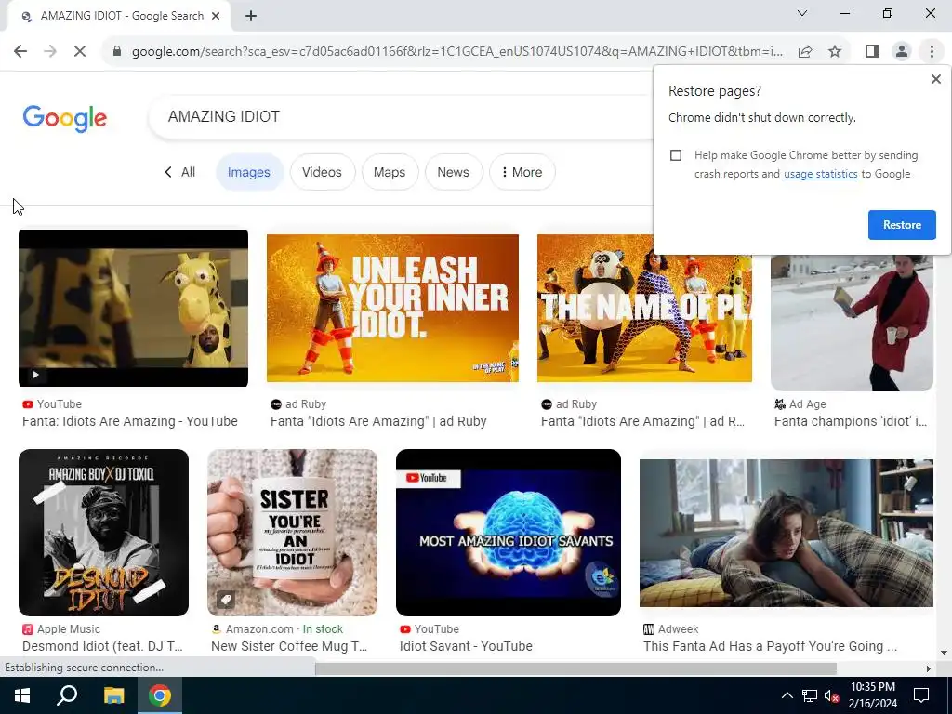Viewport: 952px width, 714px height.
Task: Click the right arrow of horizontal scrollbar
Action: 928,668
